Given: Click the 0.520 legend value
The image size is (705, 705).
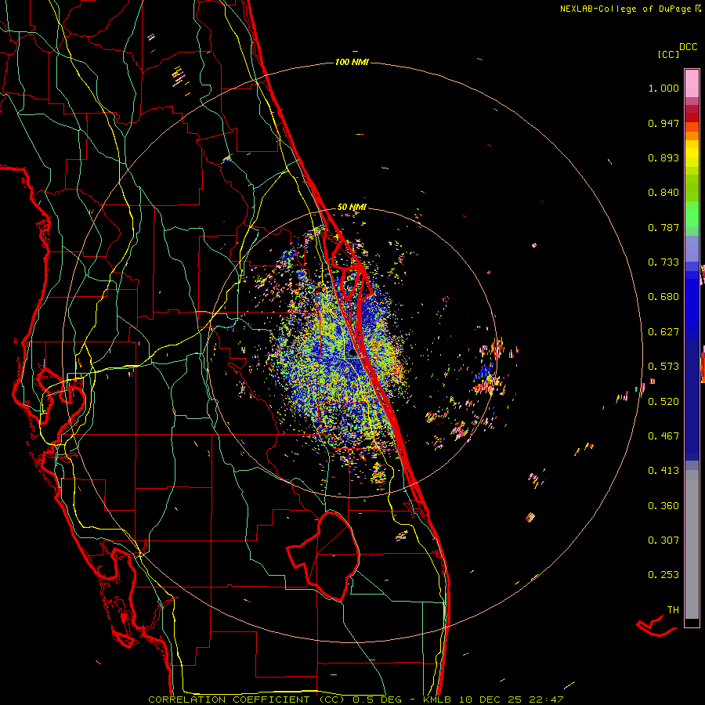Looking at the screenshot, I should point(663,402).
